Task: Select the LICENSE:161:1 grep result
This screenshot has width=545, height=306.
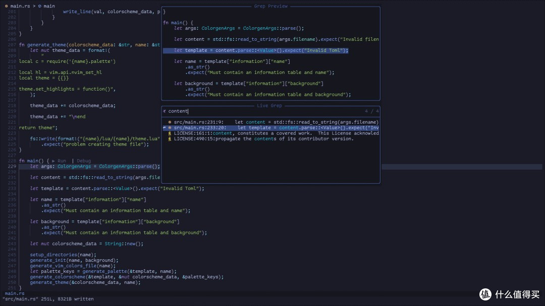Action: 271,133
